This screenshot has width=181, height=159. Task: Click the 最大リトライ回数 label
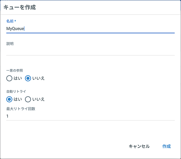pos(21,109)
